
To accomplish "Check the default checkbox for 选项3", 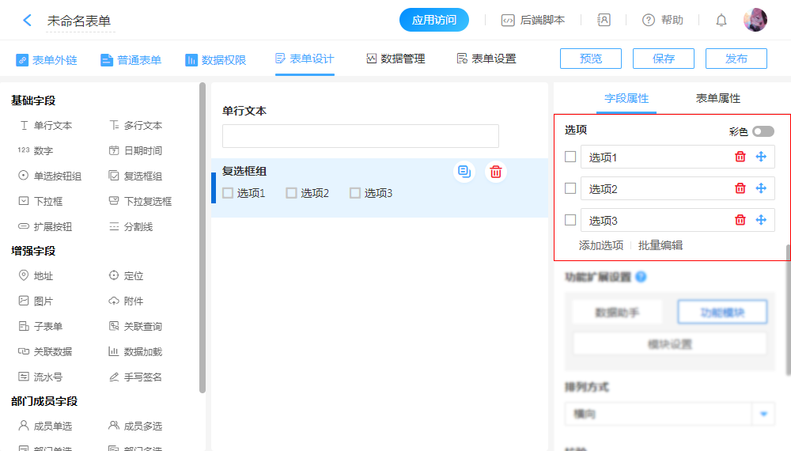I will tap(570, 220).
